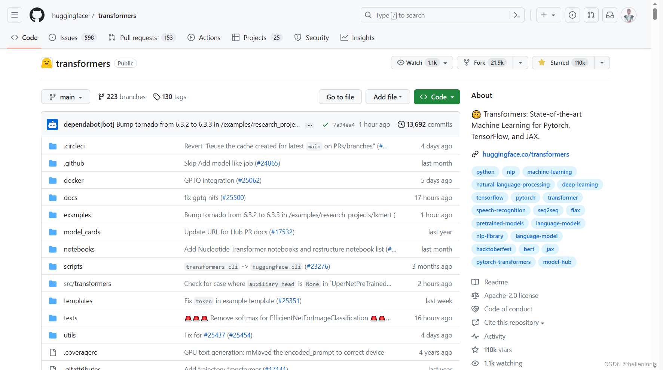
Task: Switch to the Security tab
Action: pyautogui.click(x=312, y=38)
